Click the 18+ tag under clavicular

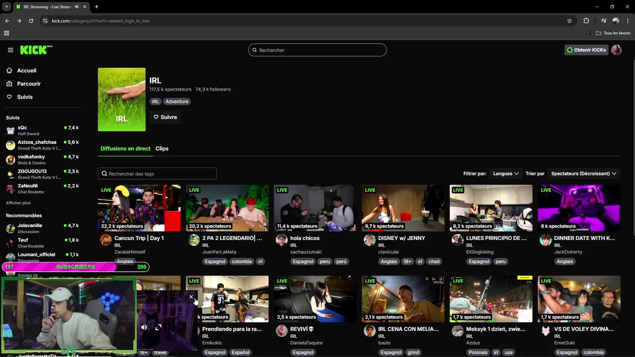coord(407,262)
